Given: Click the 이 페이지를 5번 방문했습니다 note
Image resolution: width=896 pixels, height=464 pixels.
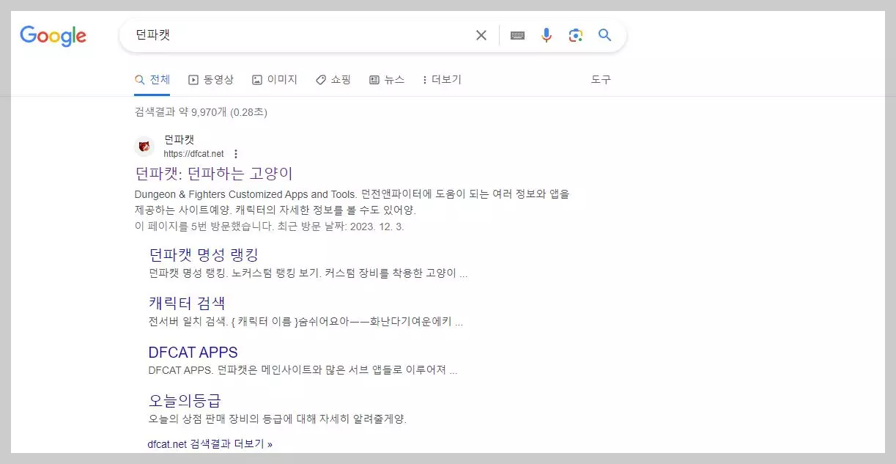Looking at the screenshot, I should pos(270,227).
